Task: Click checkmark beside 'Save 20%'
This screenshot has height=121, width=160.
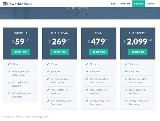Action: click(87, 71)
